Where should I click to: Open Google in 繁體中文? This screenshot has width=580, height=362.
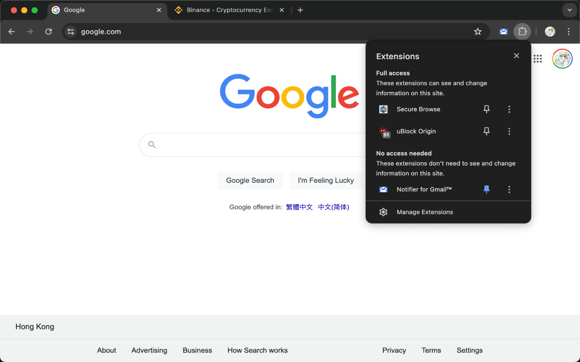click(299, 207)
